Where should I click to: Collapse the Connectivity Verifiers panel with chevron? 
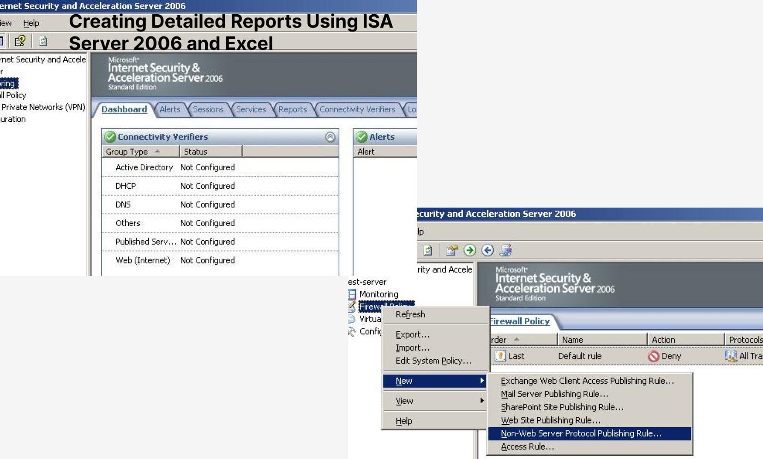coord(330,137)
